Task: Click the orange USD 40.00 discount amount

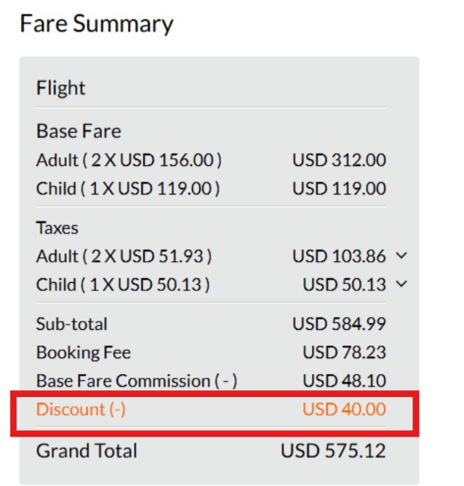Action: pyautogui.click(x=344, y=410)
